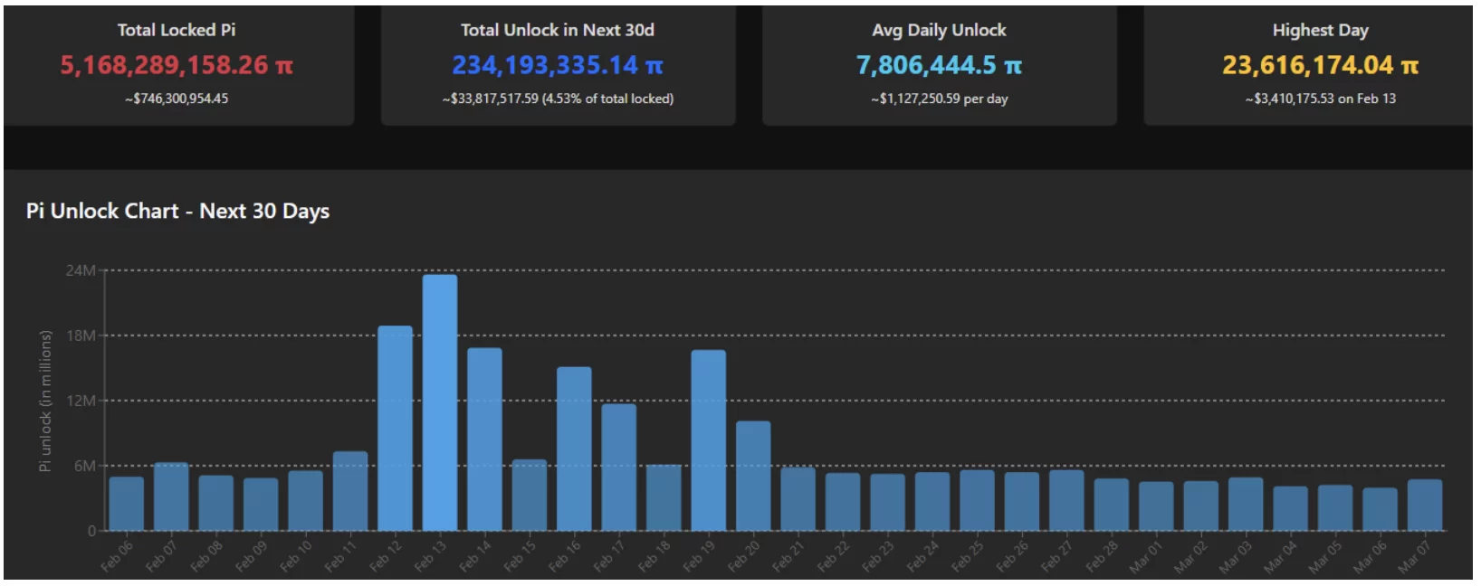This screenshot has width=1481, height=586.
Task: Click the Feb 17 bar
Action: point(618,467)
